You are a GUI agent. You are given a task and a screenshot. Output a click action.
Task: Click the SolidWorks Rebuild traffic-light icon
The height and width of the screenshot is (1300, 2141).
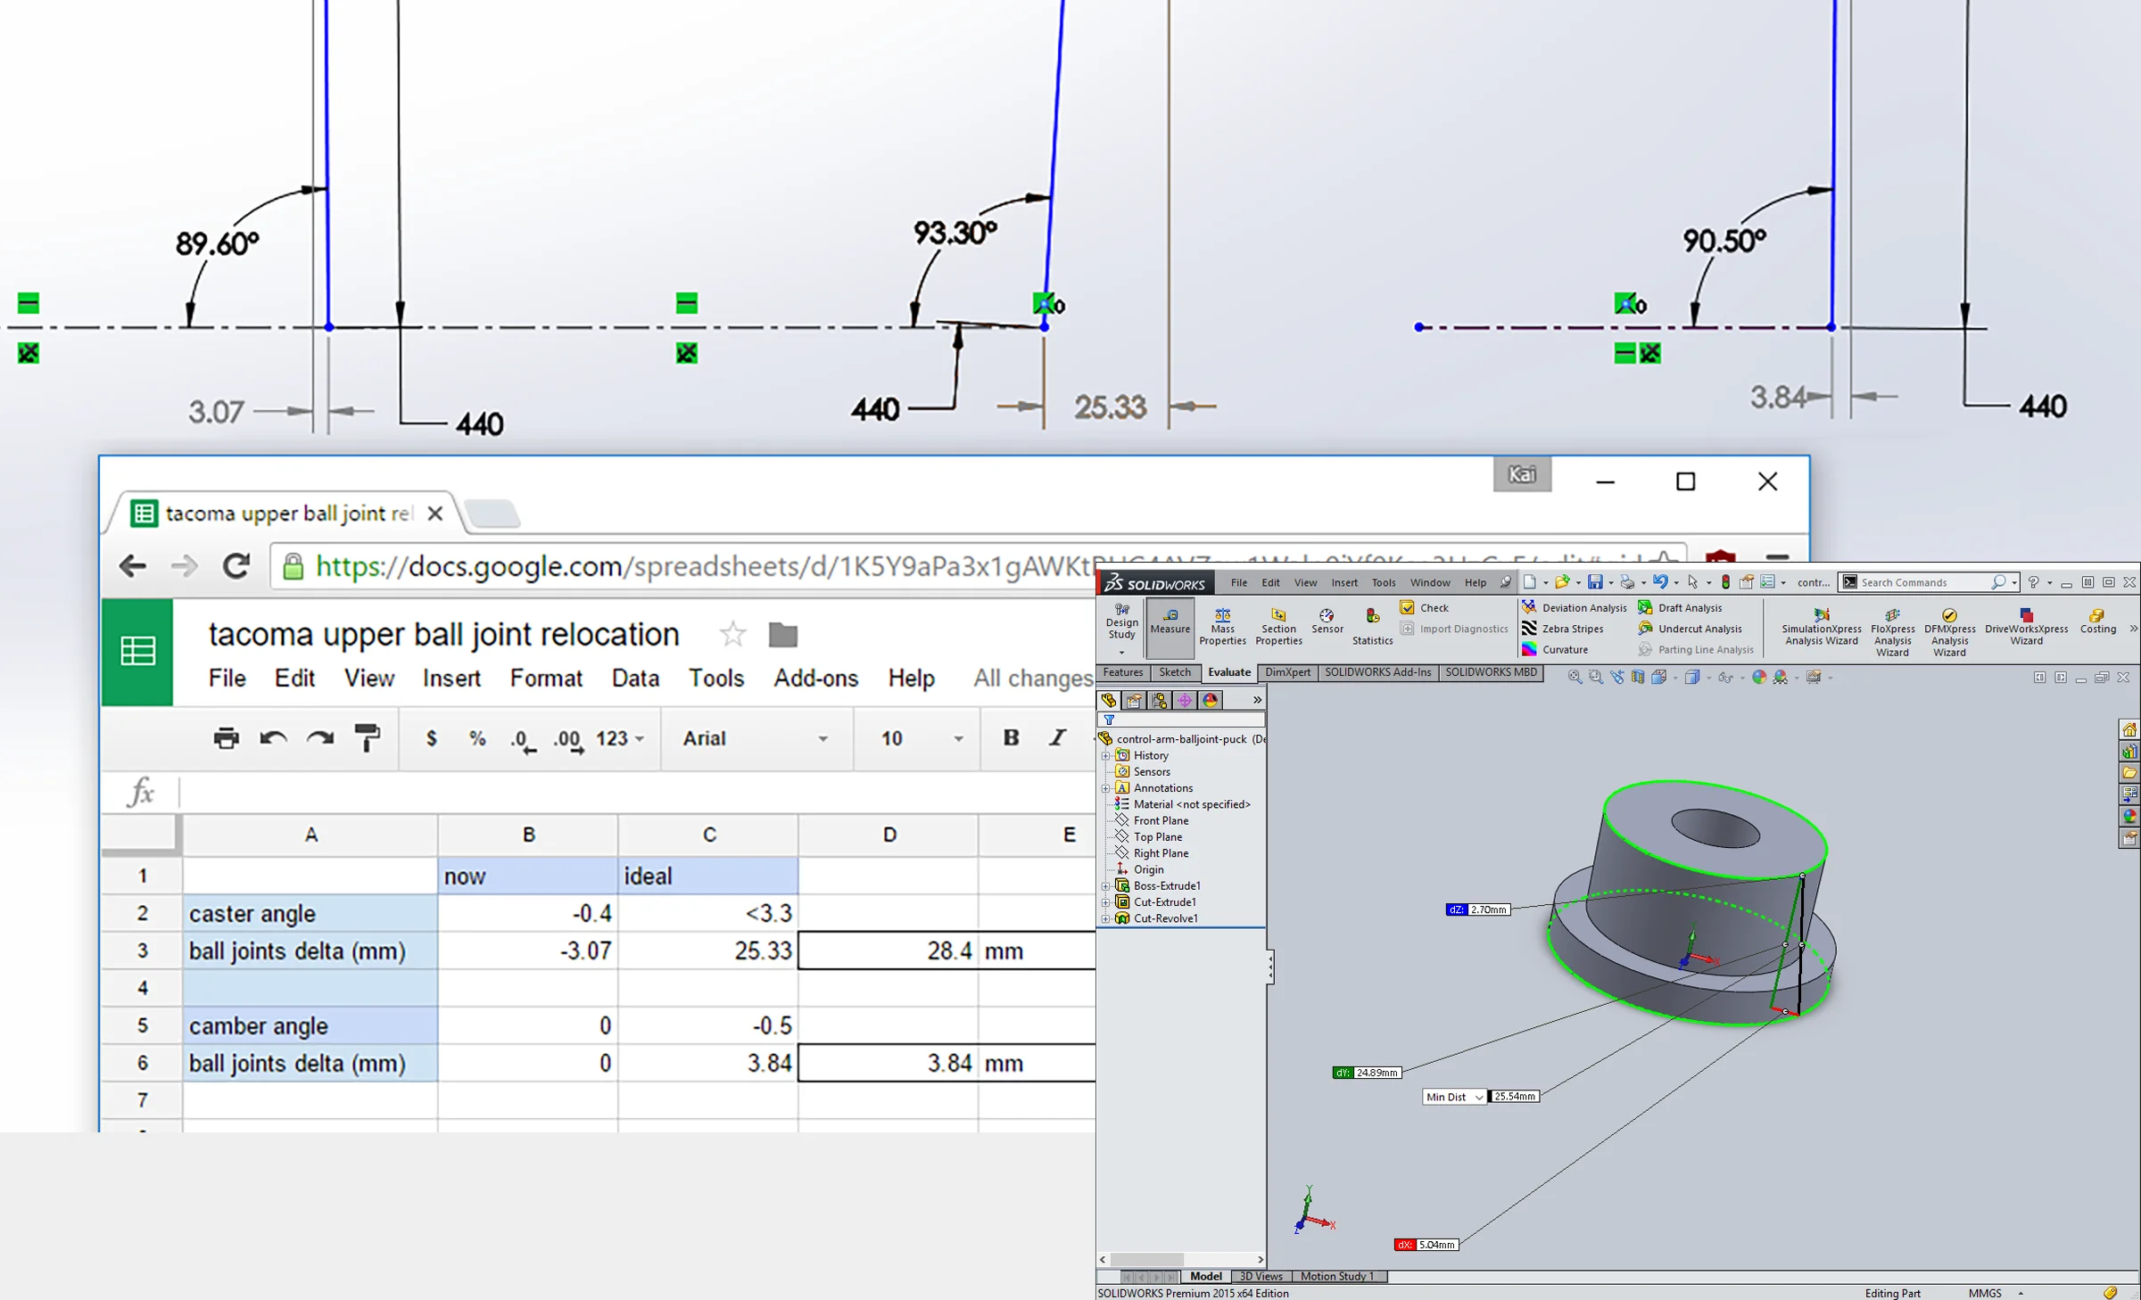click(x=1725, y=582)
